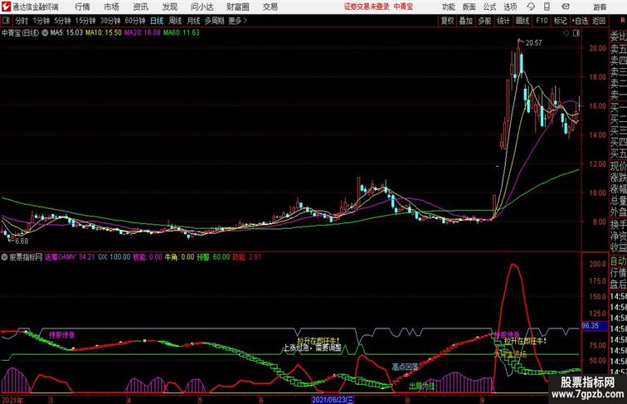The width and height of the screenshot is (627, 404).
Task: Click the MA60: 11.63 label
Action: point(181,33)
